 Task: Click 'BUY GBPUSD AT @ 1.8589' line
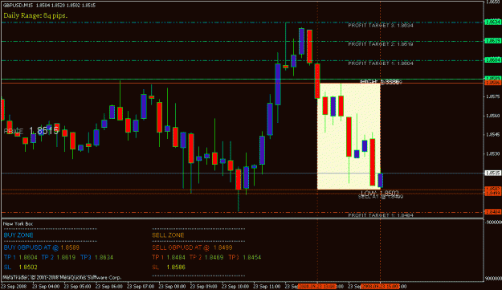tap(41, 247)
